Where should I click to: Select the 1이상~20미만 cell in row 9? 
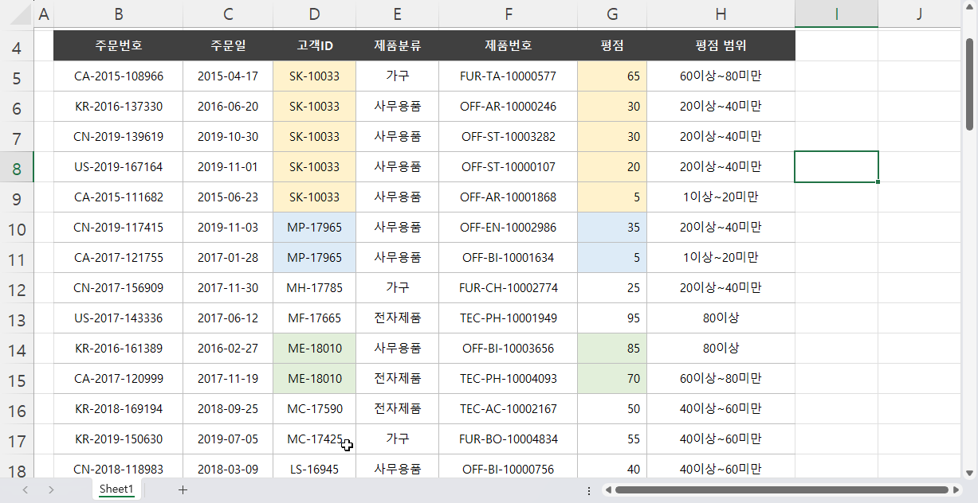coord(721,197)
